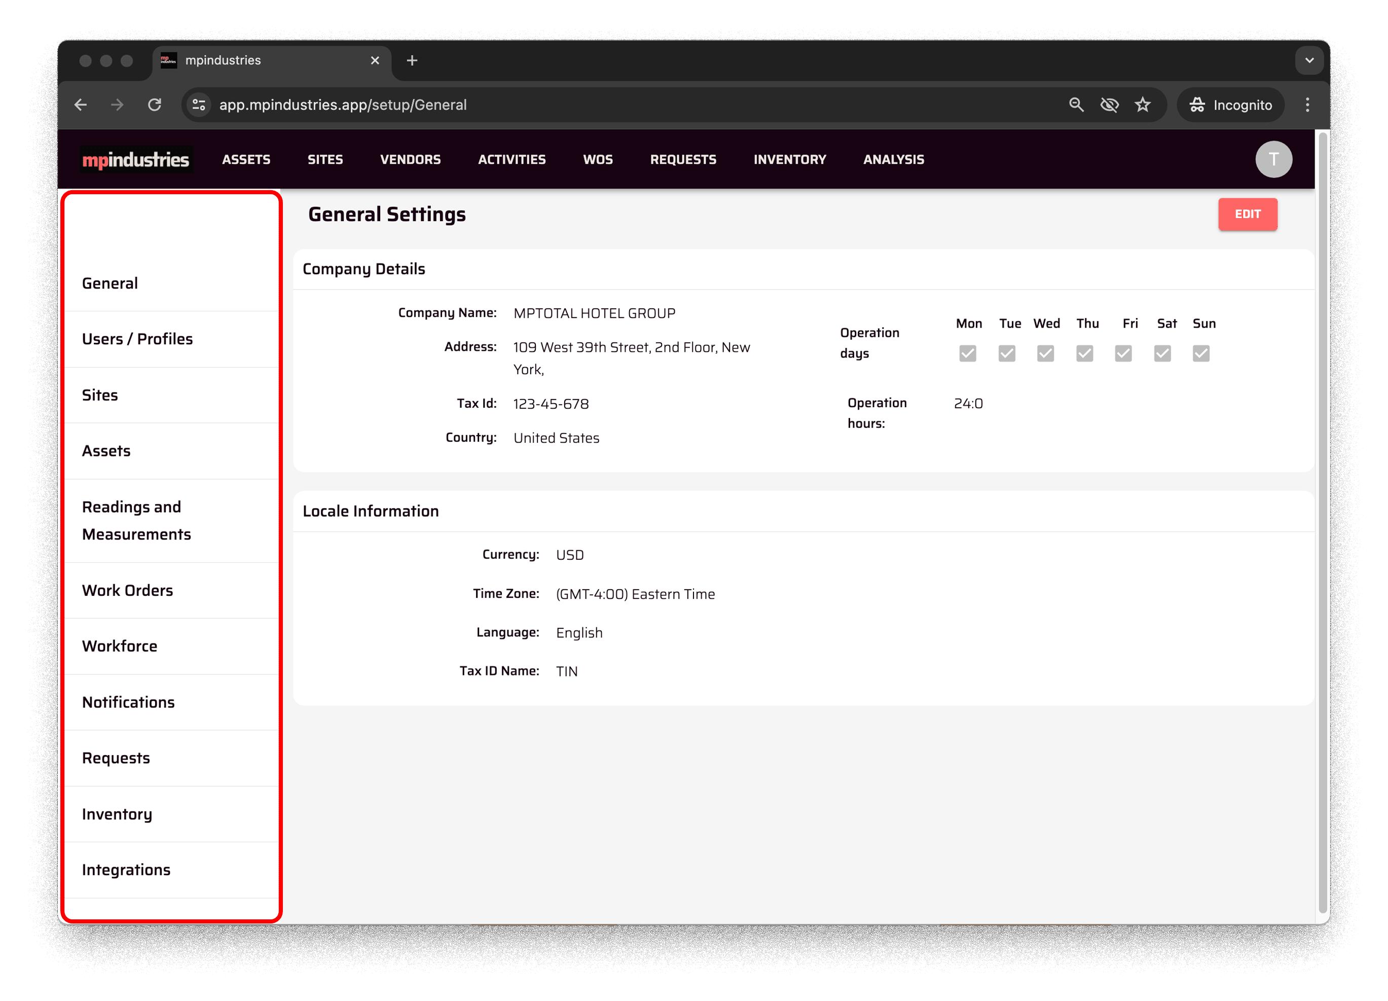1388x1001 pixels.
Task: Open Work Orders settings section
Action: pyautogui.click(x=127, y=590)
